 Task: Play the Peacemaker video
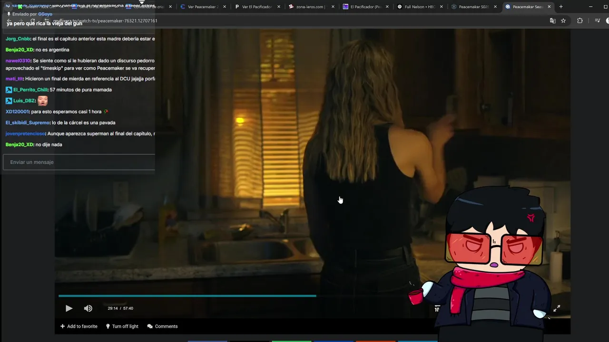[x=69, y=308]
